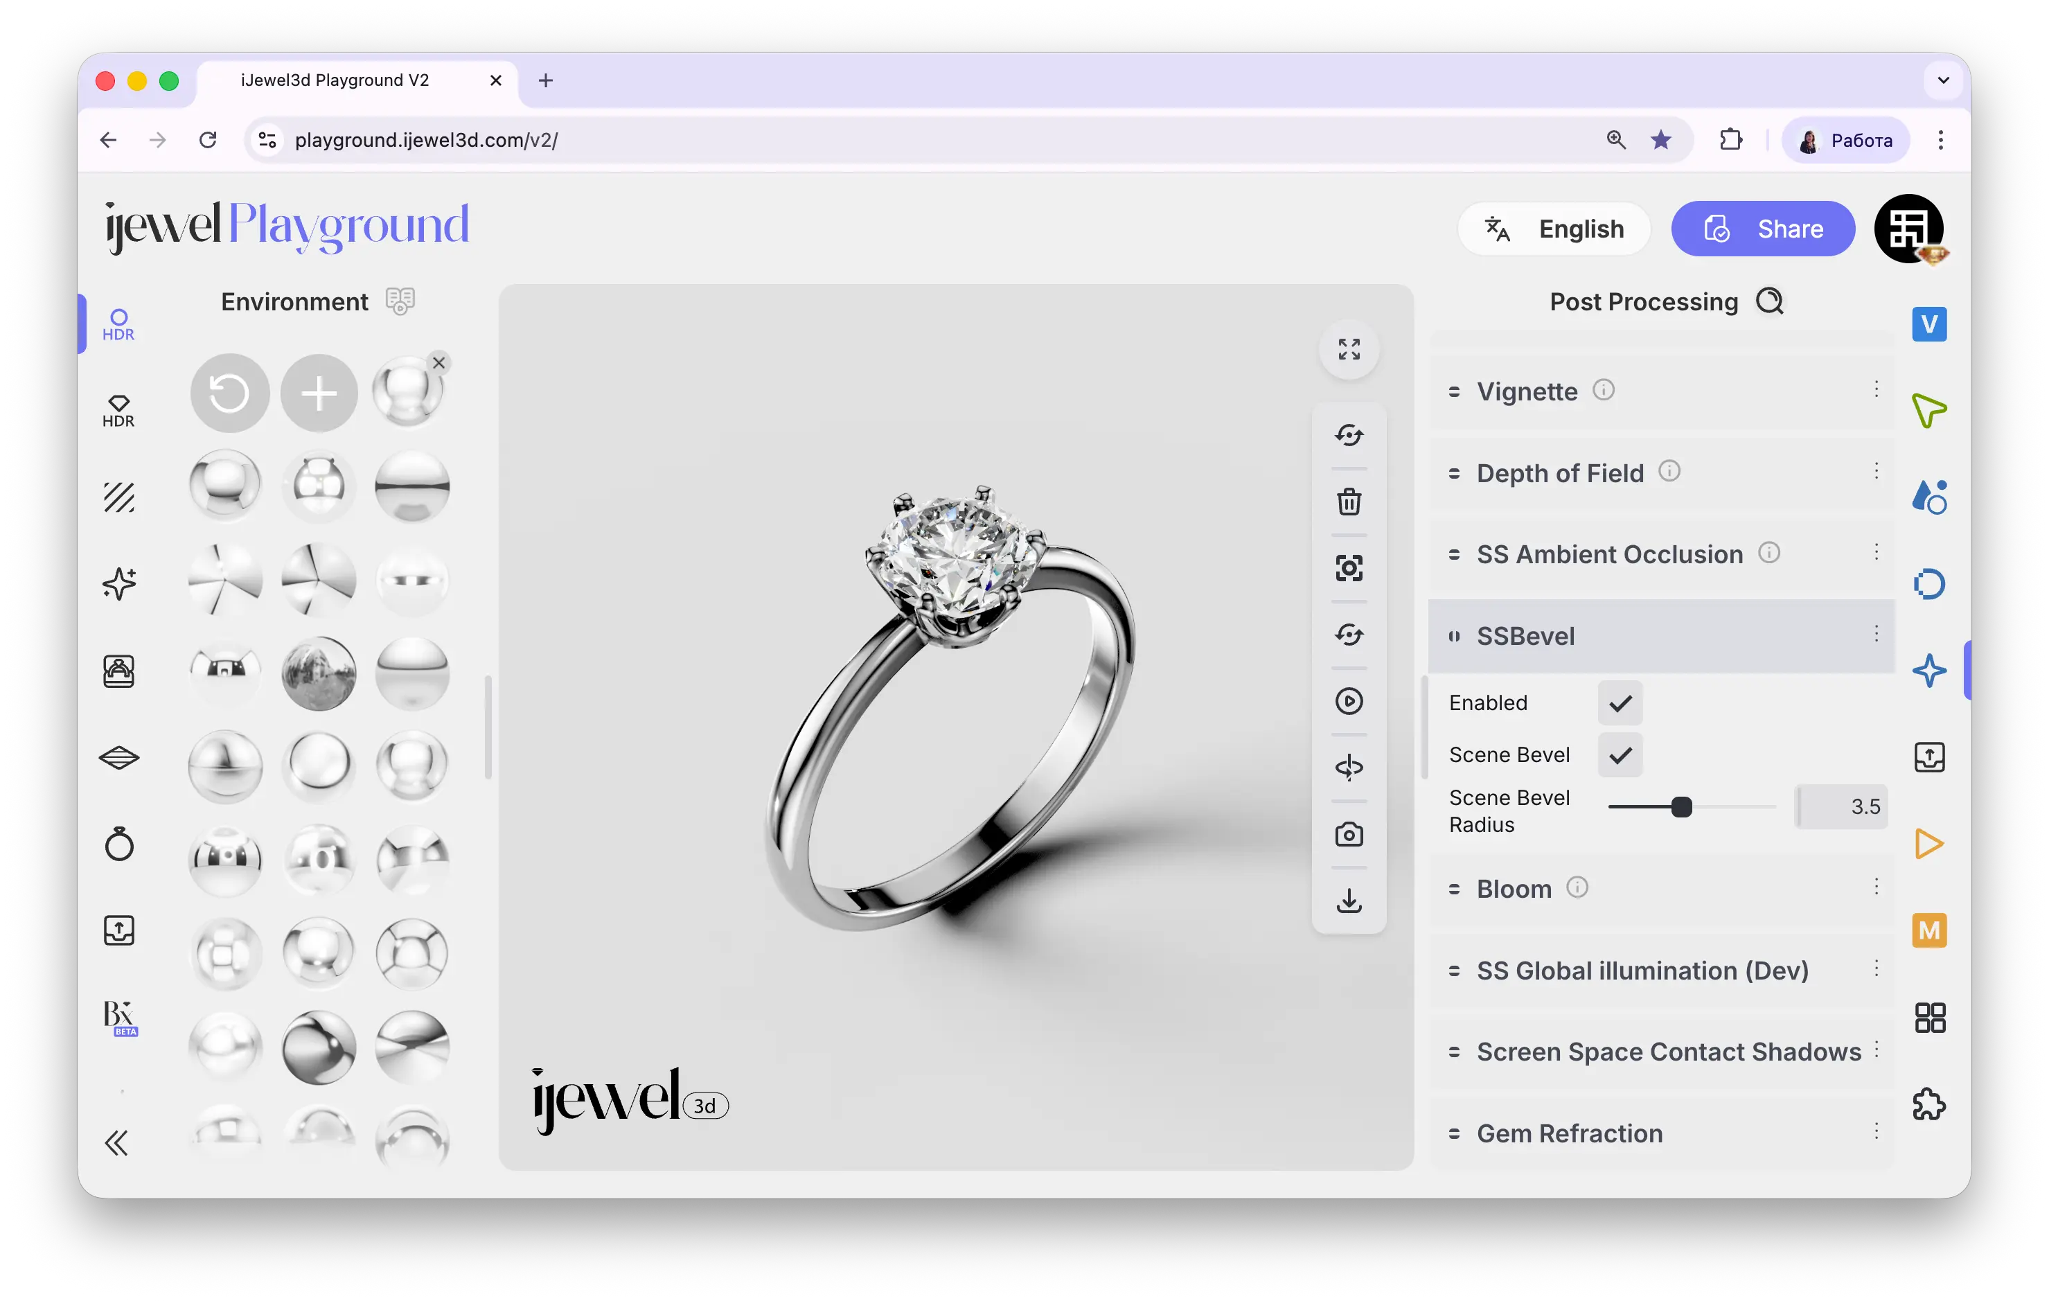Open the English language selector
The width and height of the screenshot is (2049, 1301).
coord(1554,229)
